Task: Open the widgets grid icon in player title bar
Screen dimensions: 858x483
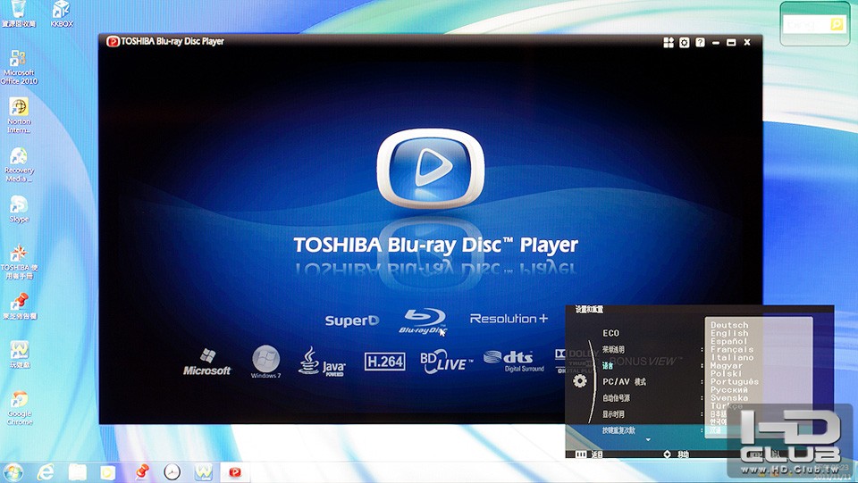Action: 669,43
